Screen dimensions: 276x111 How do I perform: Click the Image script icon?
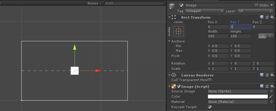click(174, 86)
